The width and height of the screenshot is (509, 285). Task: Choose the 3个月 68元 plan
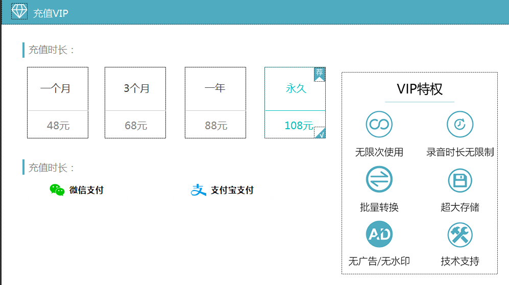135,103
